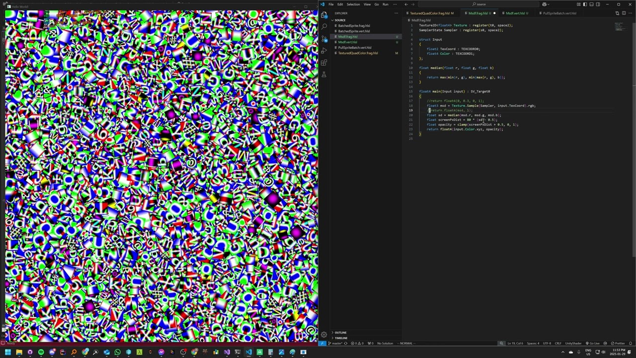Click the source command center search box
Viewport: 636px width, 358px height.
point(479,4)
